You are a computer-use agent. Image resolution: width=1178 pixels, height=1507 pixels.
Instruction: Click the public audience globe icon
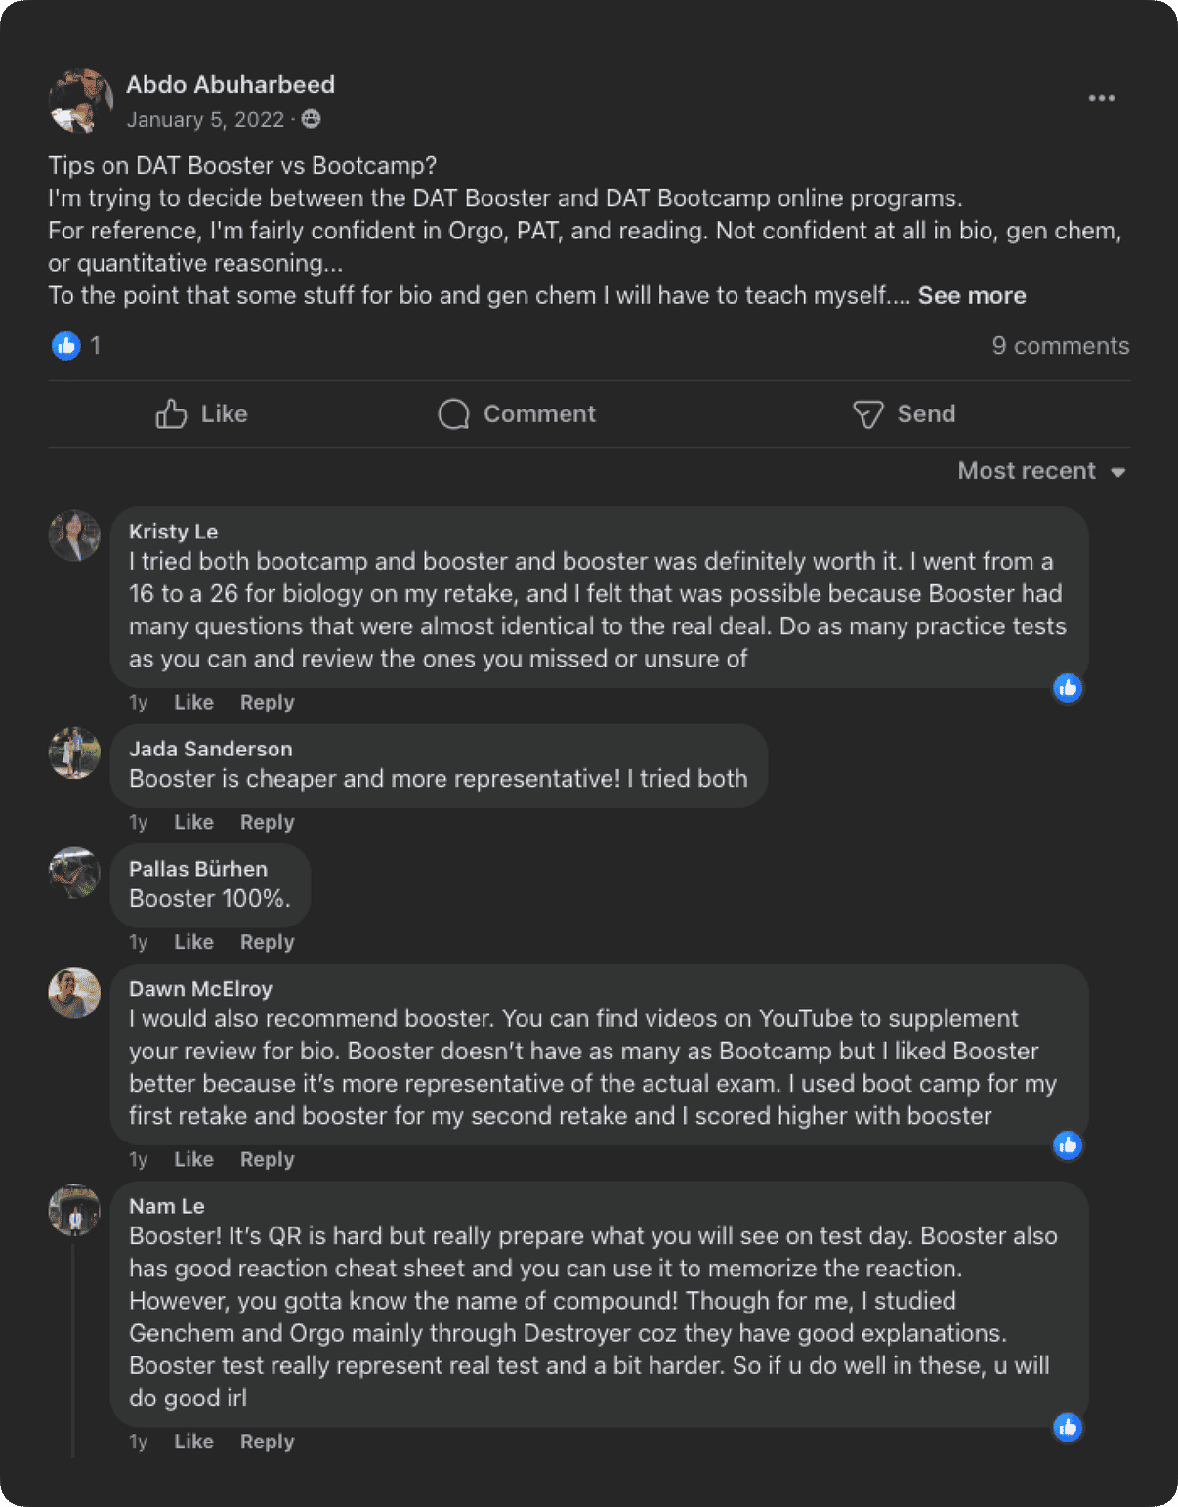coord(311,119)
